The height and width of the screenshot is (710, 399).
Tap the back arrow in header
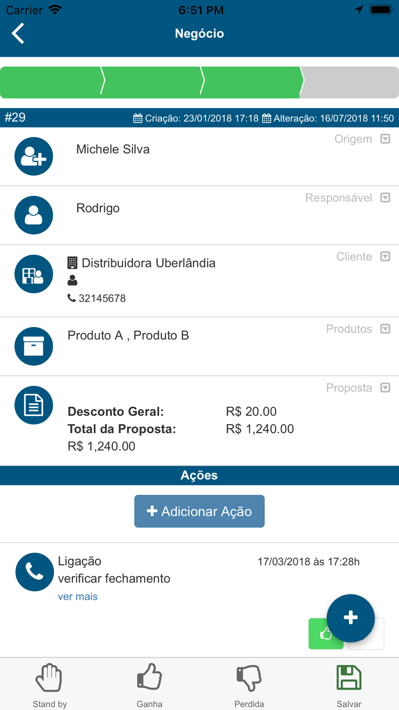coord(18,33)
